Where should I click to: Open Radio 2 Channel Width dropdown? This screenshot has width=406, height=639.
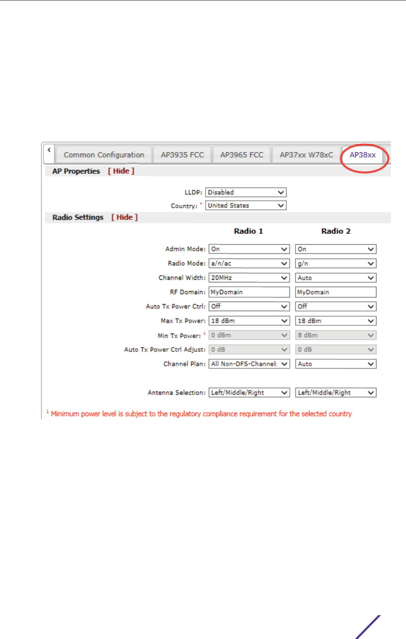(336, 278)
